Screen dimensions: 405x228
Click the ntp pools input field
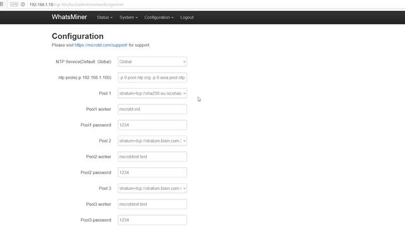[152, 77]
